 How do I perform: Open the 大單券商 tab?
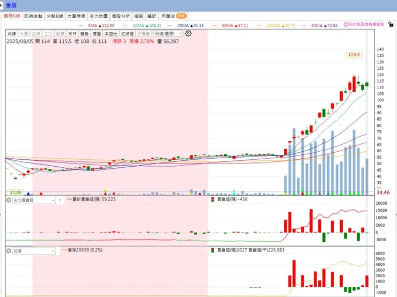(x=76, y=16)
